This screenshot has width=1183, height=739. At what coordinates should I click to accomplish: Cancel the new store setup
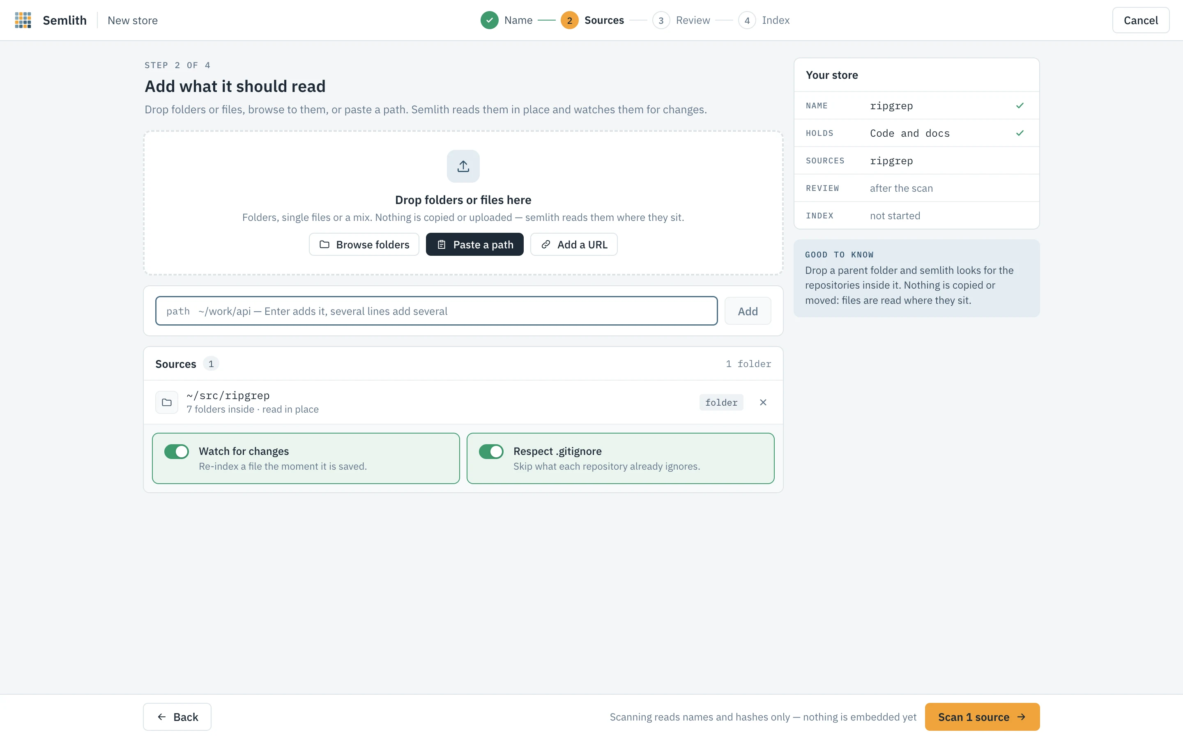point(1140,20)
